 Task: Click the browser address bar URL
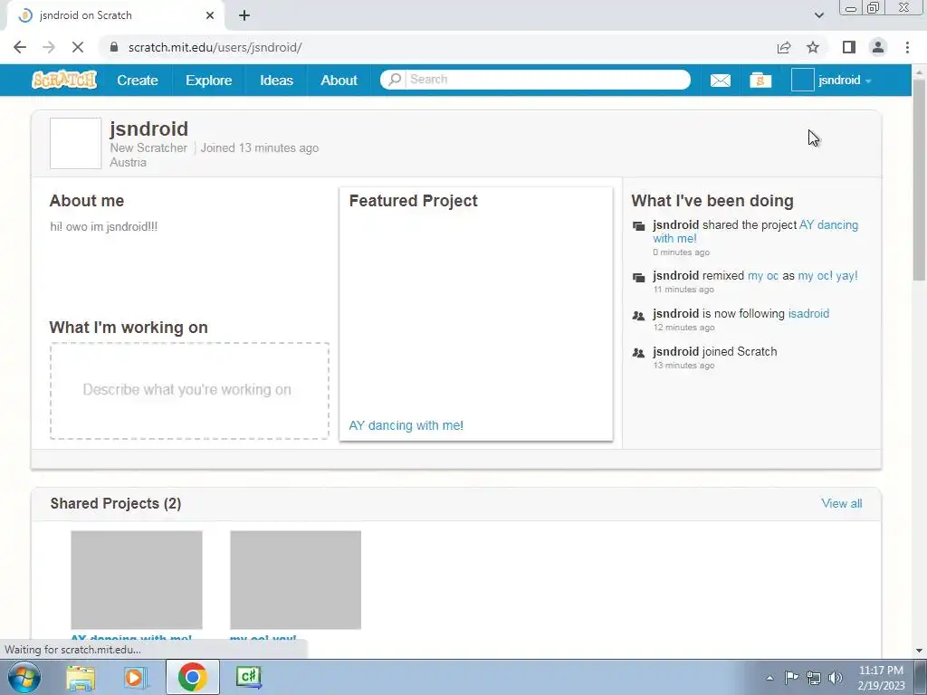click(215, 47)
